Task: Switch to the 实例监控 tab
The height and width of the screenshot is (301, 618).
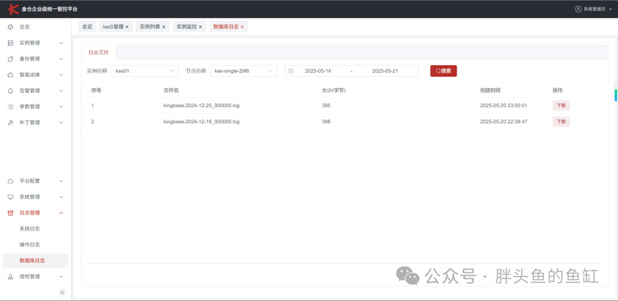Action: pos(187,27)
